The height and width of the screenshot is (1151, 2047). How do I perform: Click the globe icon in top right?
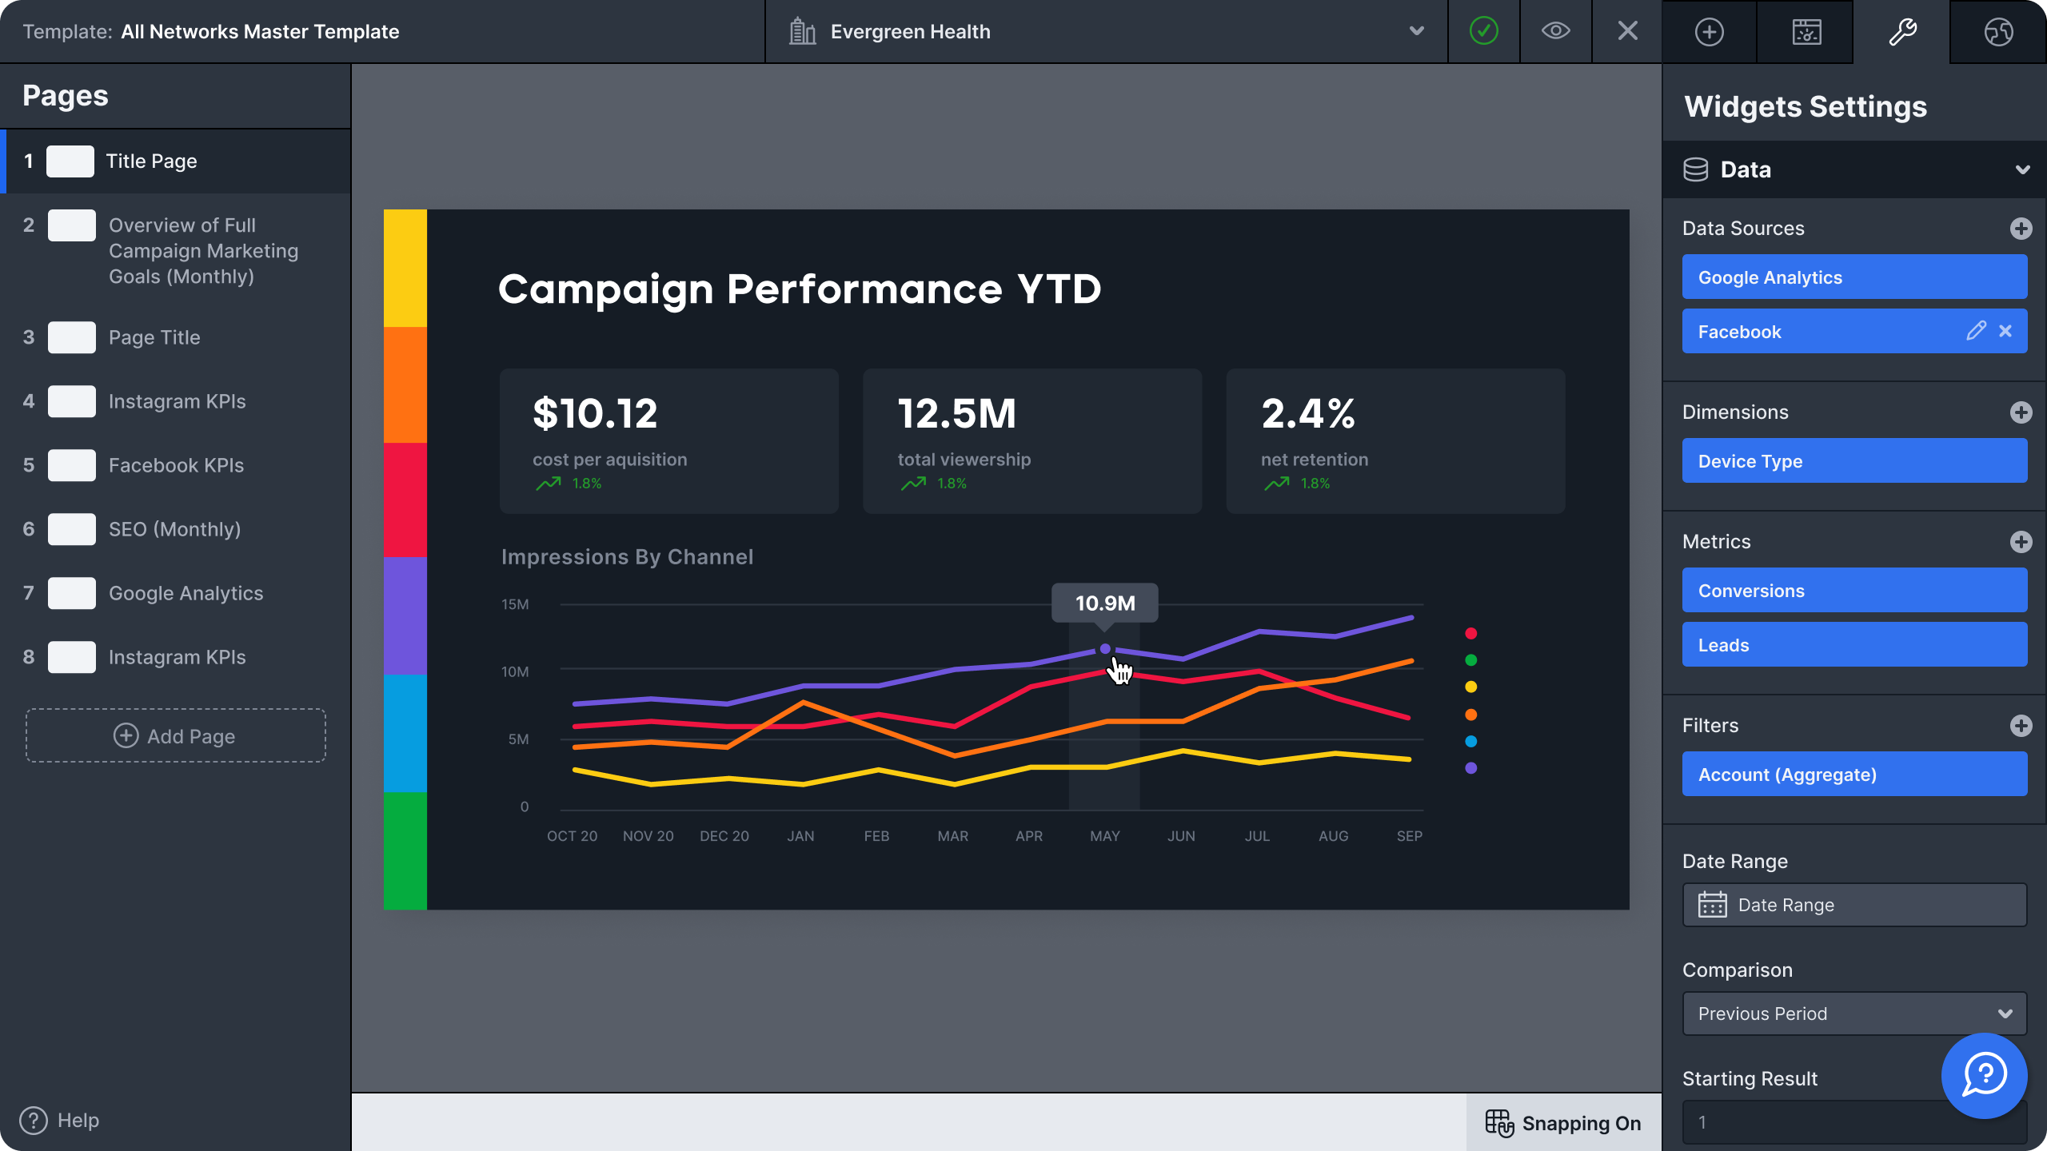pyautogui.click(x=1997, y=32)
